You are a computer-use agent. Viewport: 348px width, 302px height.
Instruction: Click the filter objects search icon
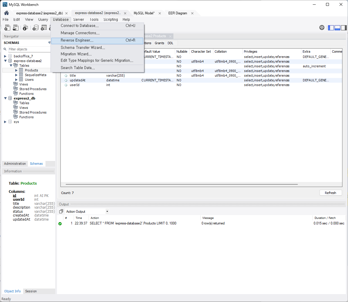coord(5,49)
